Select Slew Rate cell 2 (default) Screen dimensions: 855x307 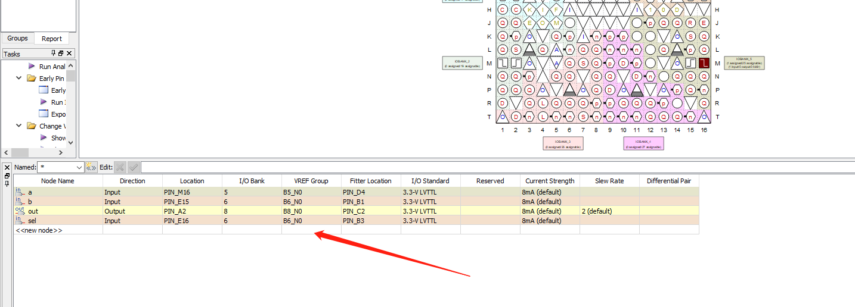pyautogui.click(x=609, y=211)
